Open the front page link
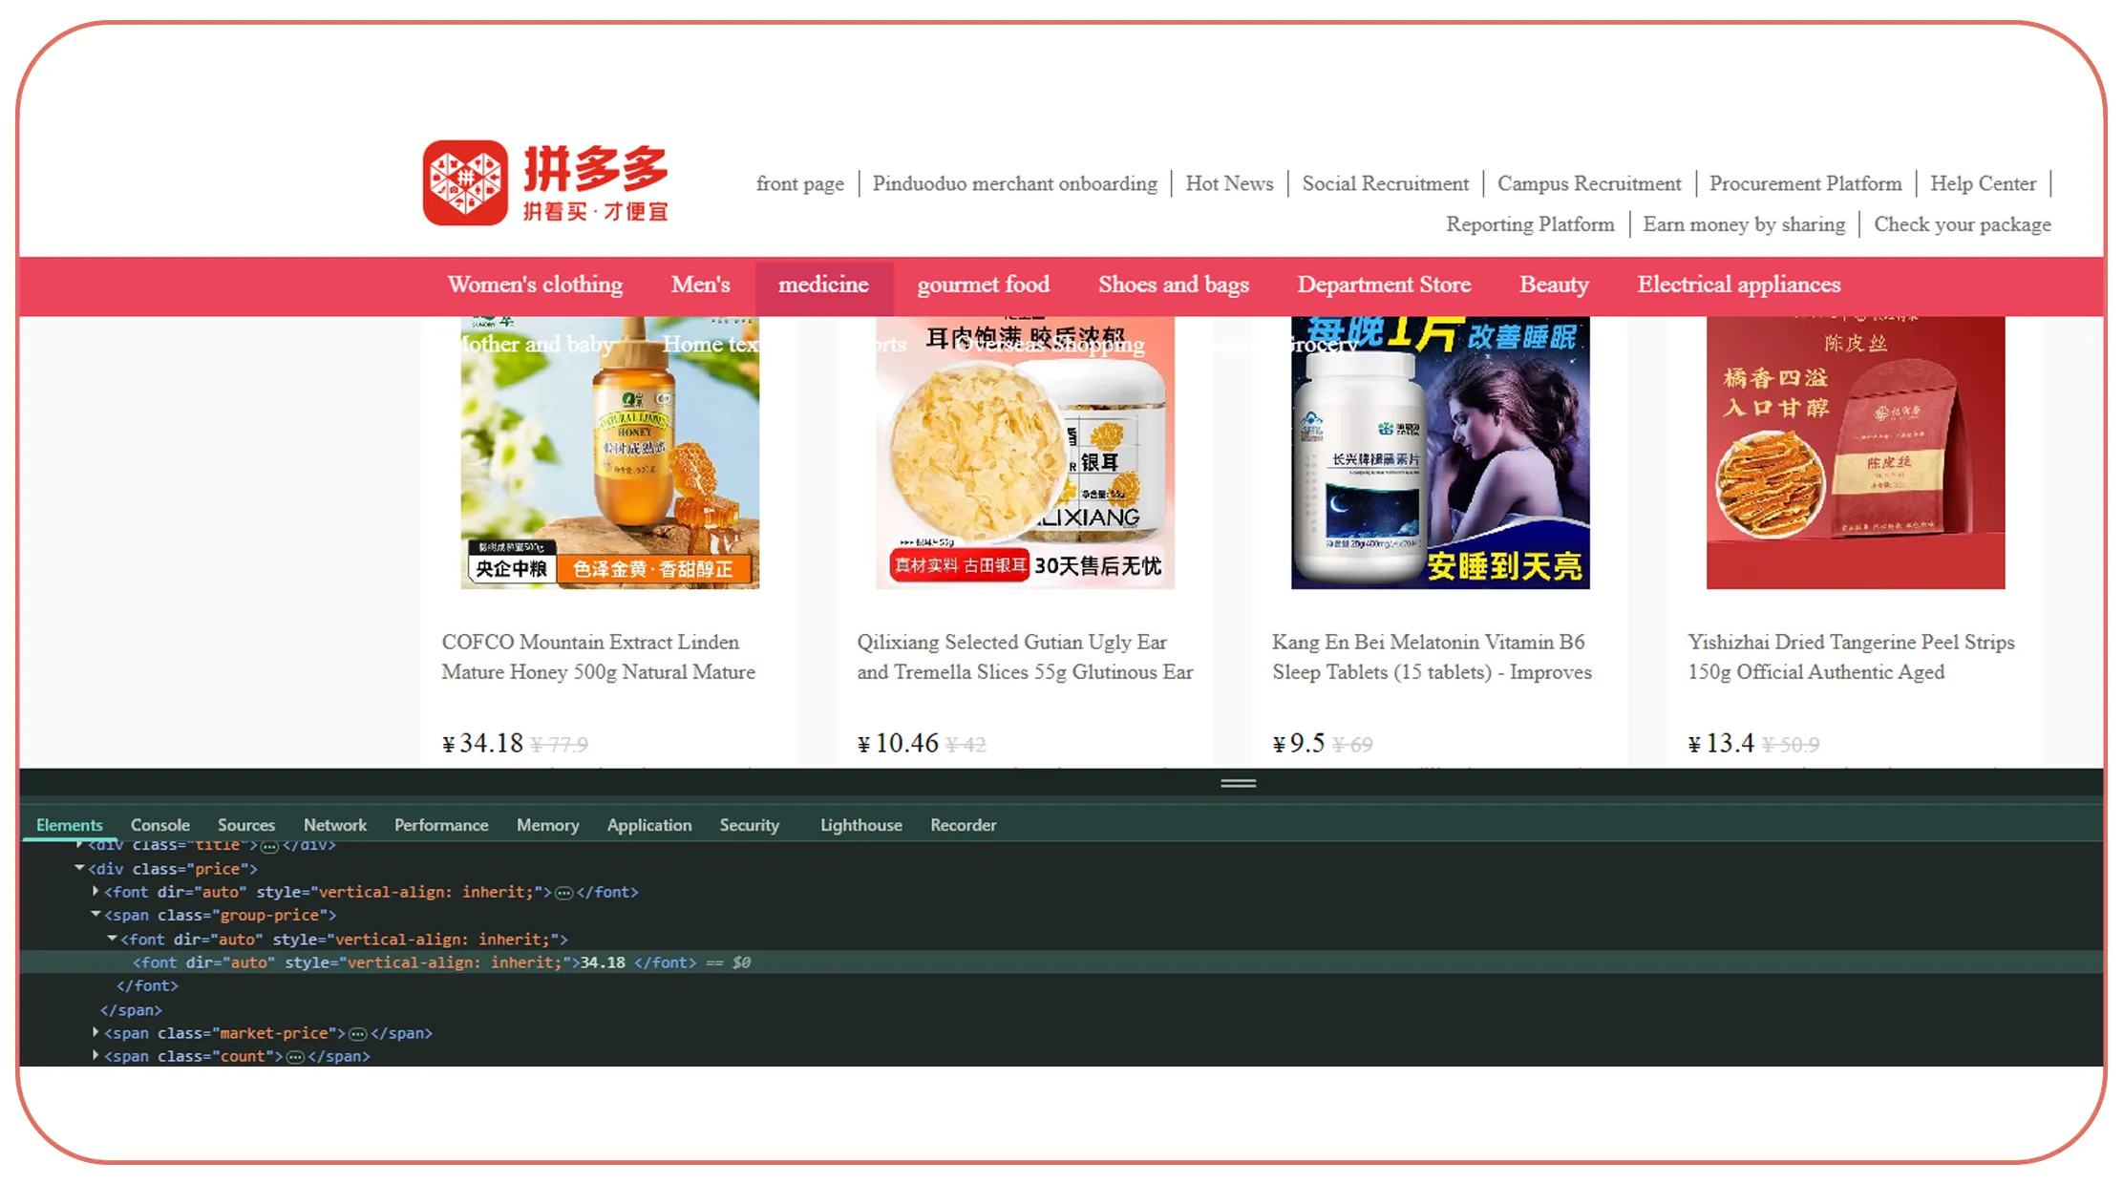This screenshot has width=2123, height=1184. coord(800,183)
